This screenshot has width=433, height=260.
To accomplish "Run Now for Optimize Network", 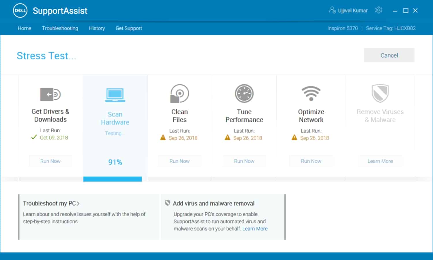I will pos(311,161).
